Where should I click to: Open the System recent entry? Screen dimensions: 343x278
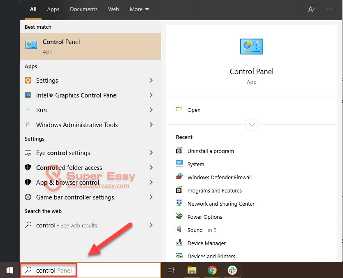tap(196, 164)
